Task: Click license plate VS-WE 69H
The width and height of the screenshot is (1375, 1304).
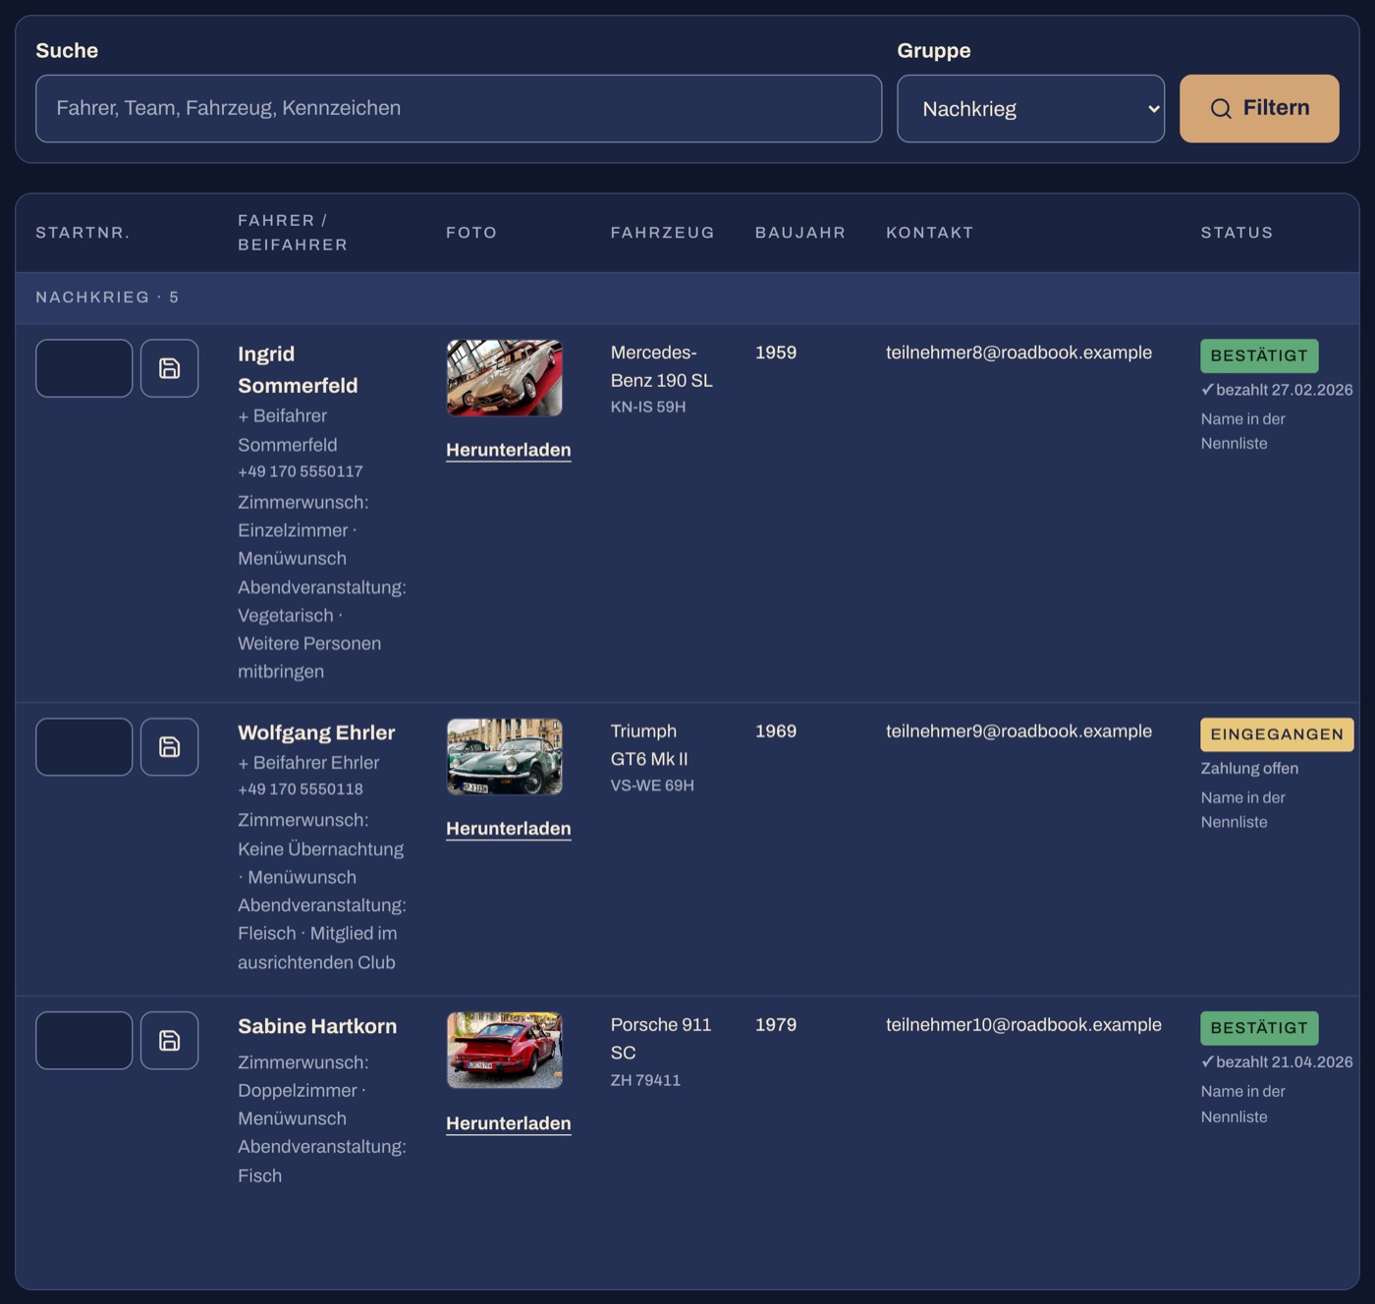Action: click(x=652, y=786)
